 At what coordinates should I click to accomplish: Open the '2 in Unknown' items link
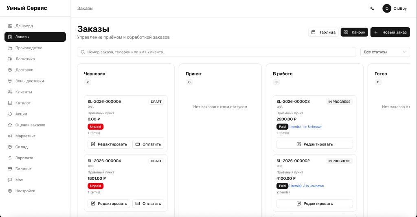(313, 186)
